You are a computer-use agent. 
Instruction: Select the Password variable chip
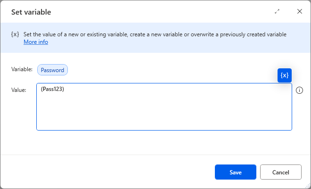coord(53,70)
